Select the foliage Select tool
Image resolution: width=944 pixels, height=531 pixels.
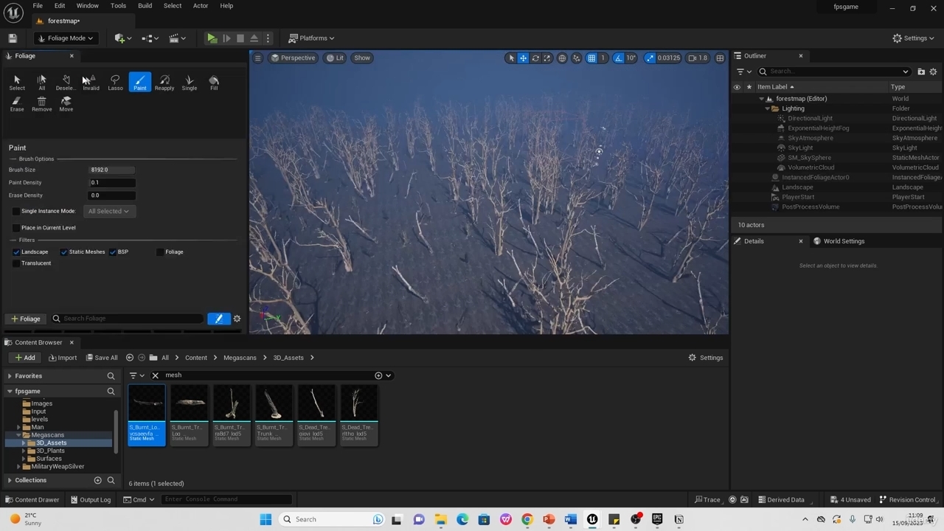click(17, 83)
